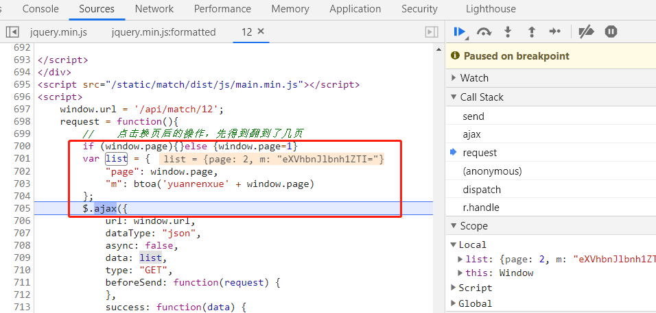
Task: Click highlighted 'list' on line 709
Action: click(x=150, y=258)
